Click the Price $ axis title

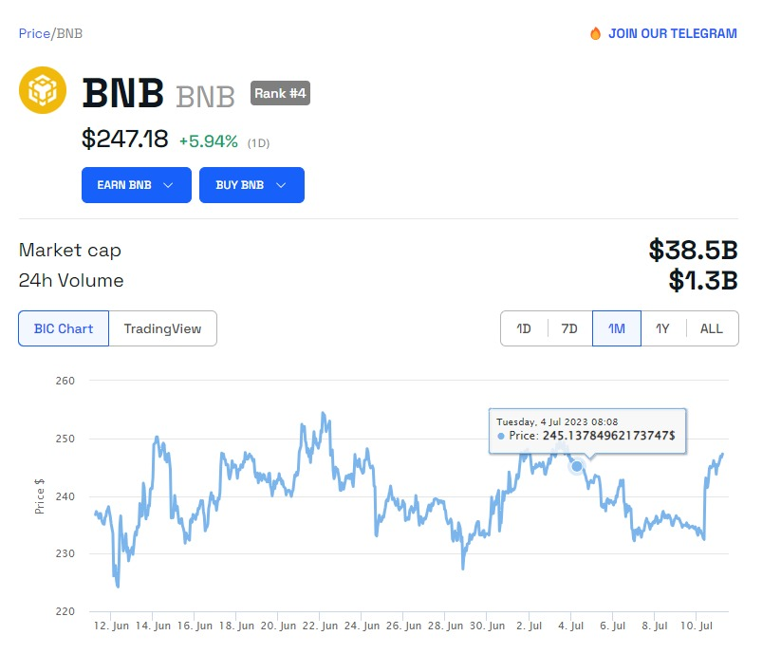click(x=39, y=496)
